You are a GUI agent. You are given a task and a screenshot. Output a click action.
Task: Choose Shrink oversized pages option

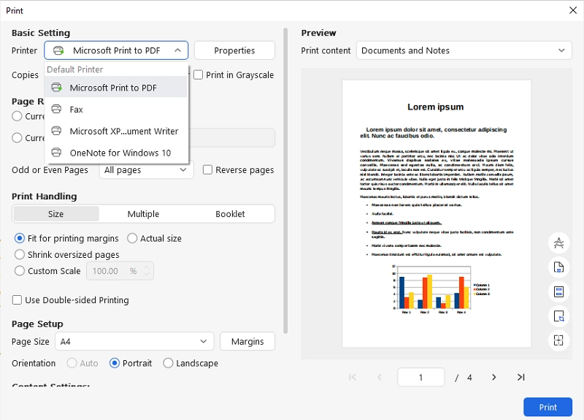20,254
